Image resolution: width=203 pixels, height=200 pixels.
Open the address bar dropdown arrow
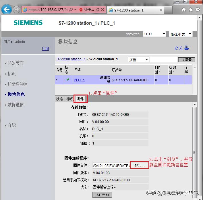point(75,10)
